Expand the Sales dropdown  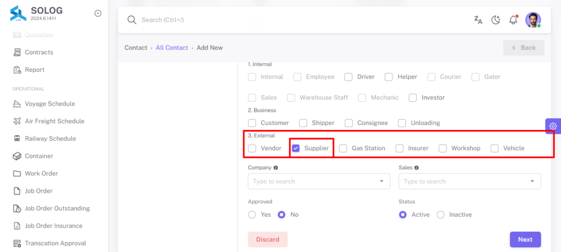point(470,181)
